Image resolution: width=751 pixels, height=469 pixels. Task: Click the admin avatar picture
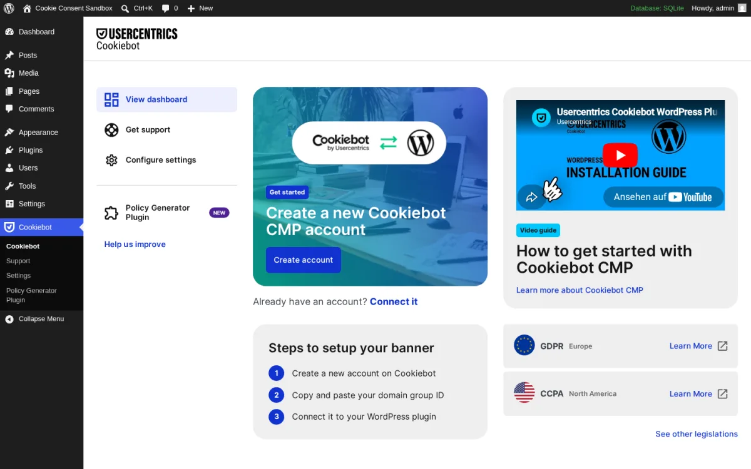[x=742, y=8]
